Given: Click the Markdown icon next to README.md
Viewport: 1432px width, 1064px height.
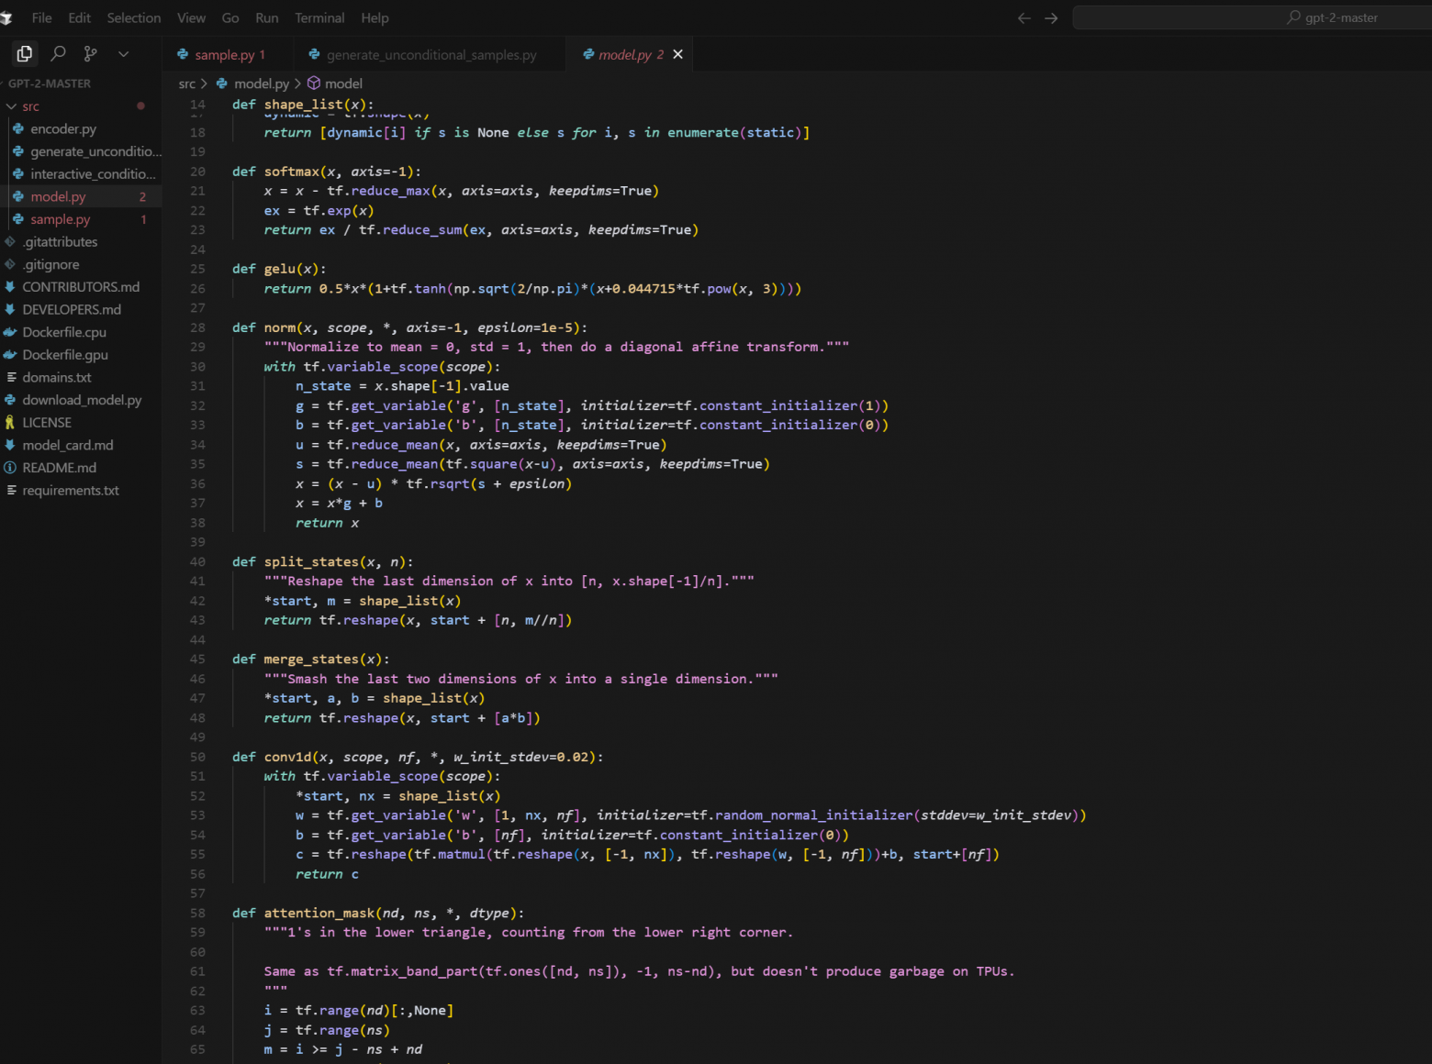Looking at the screenshot, I should (x=9, y=467).
